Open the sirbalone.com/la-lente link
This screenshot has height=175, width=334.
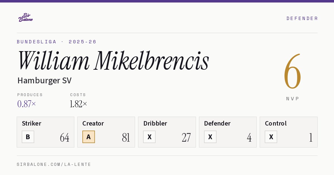[54, 164]
